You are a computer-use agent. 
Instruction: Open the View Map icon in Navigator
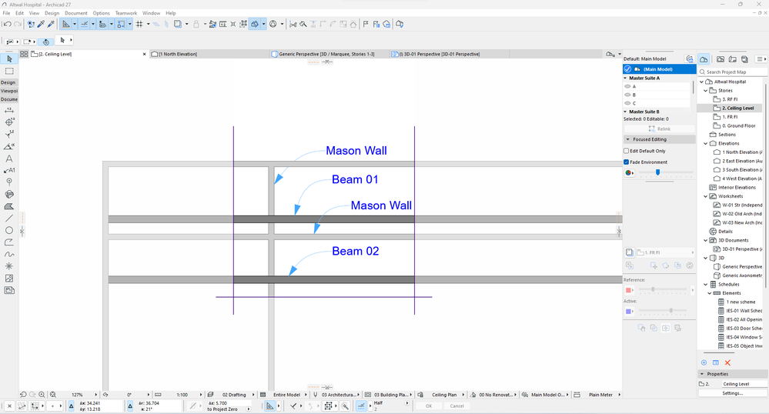[721, 58]
